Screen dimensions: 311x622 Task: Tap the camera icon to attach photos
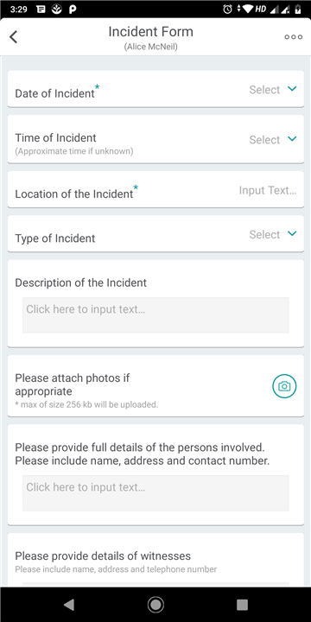click(x=284, y=386)
